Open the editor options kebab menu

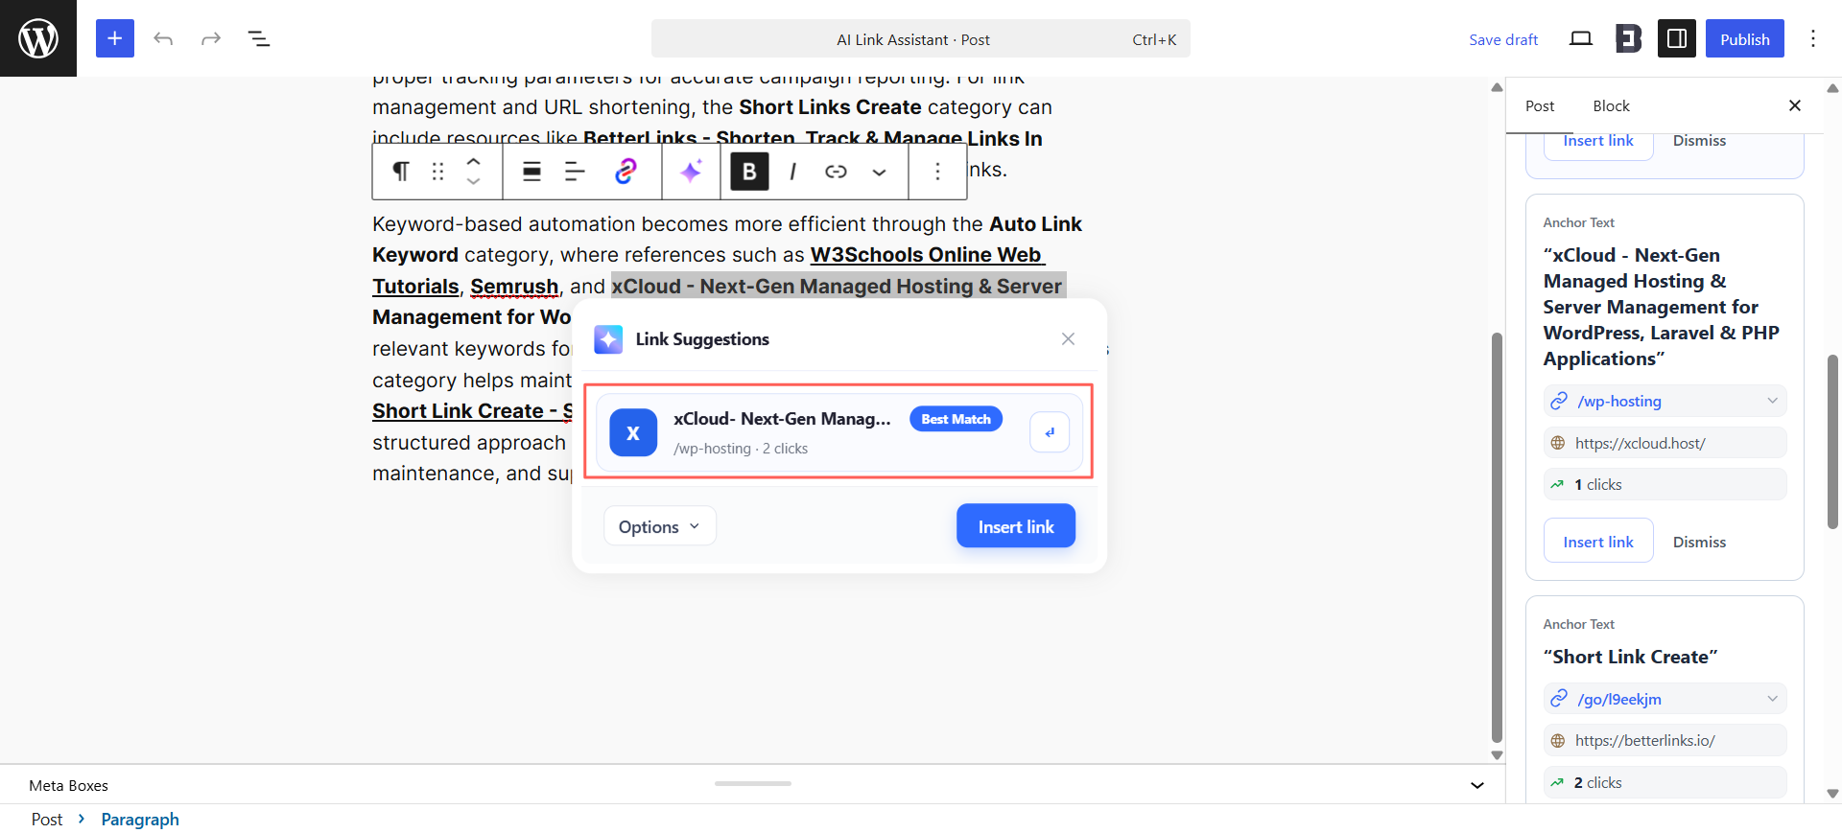pos(1813,38)
